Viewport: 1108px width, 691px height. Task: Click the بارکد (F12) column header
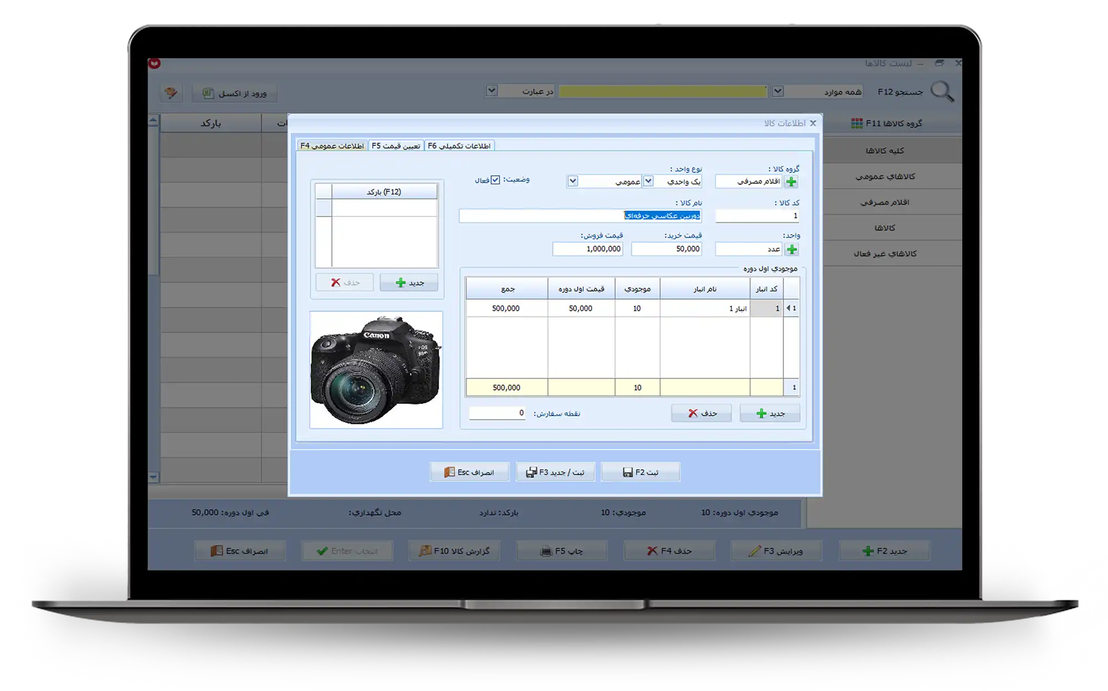coord(384,192)
